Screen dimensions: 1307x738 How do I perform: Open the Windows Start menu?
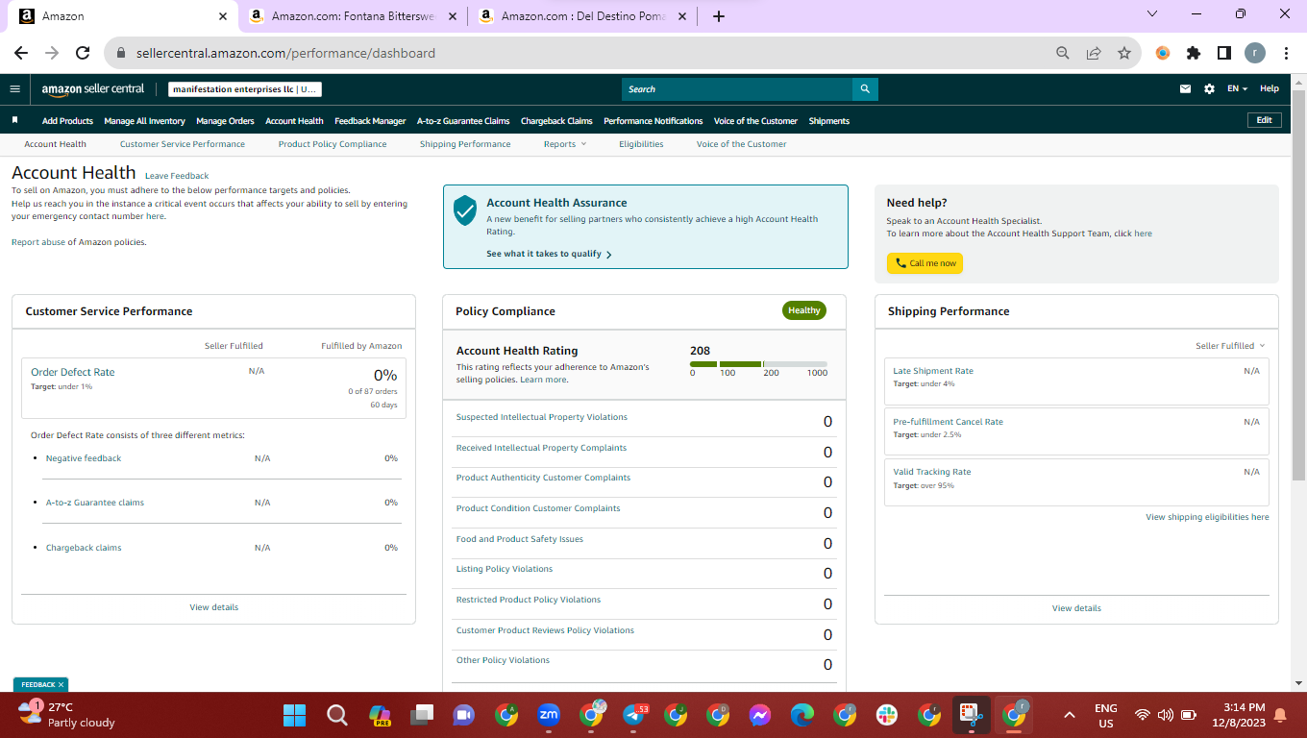tap(294, 715)
